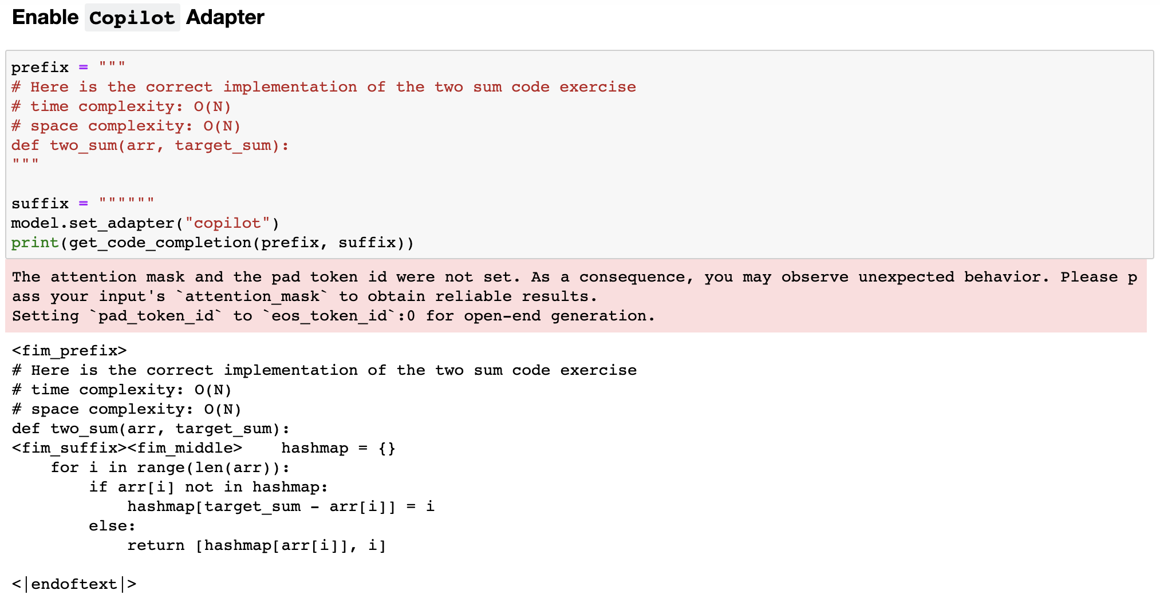Click "hashmap = {}" in the generated output
This screenshot has width=1160, height=602.
338,448
